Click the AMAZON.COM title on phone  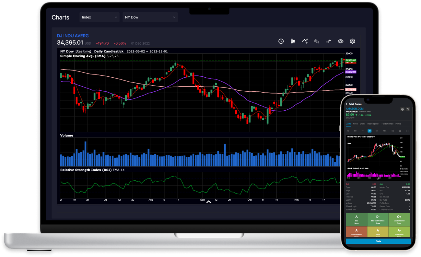coord(355,109)
